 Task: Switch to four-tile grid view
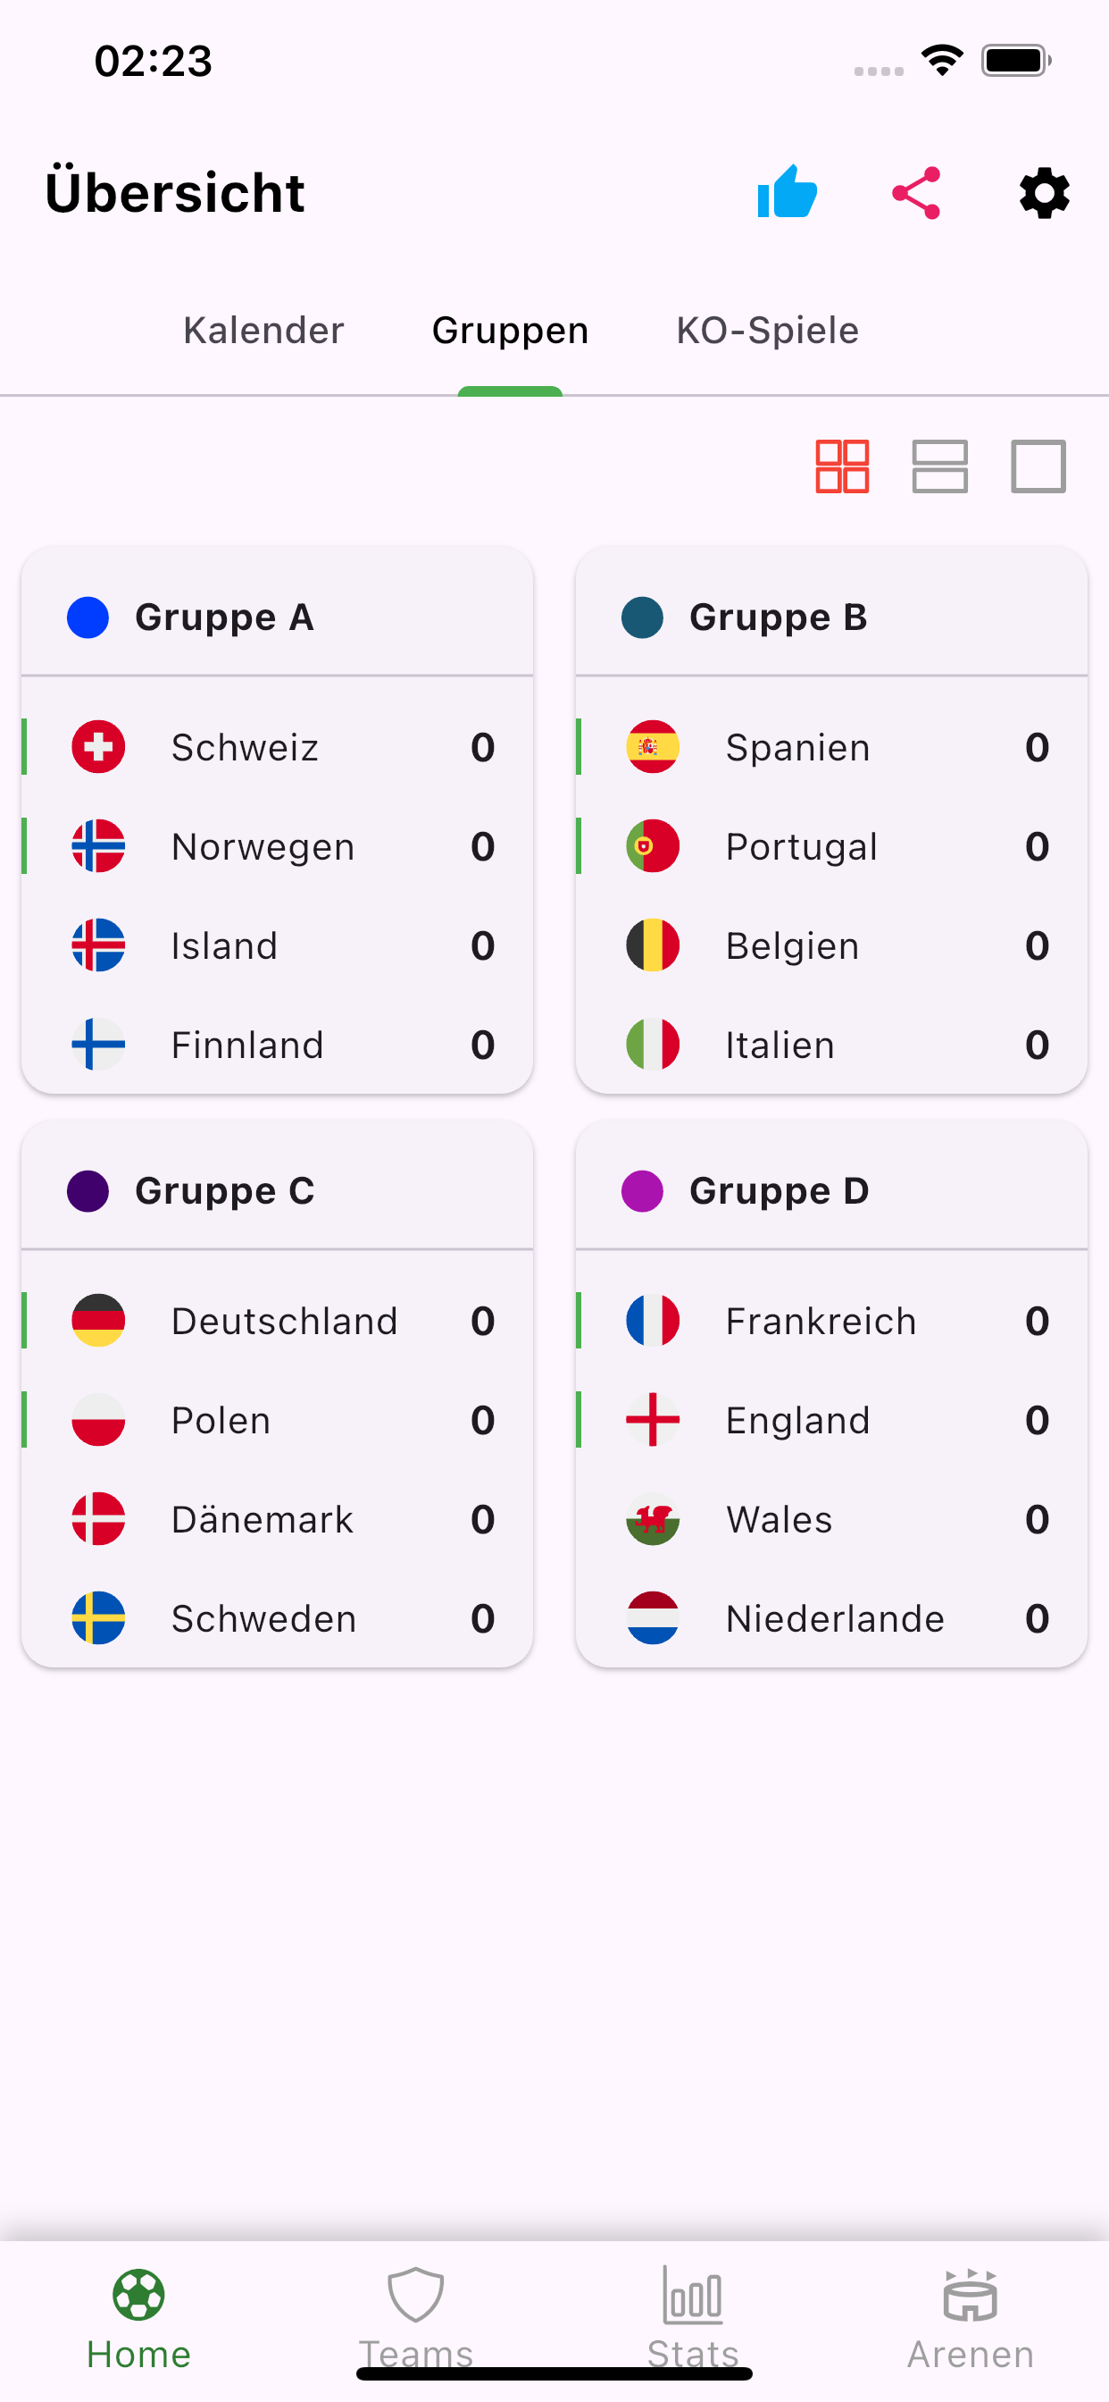point(843,466)
